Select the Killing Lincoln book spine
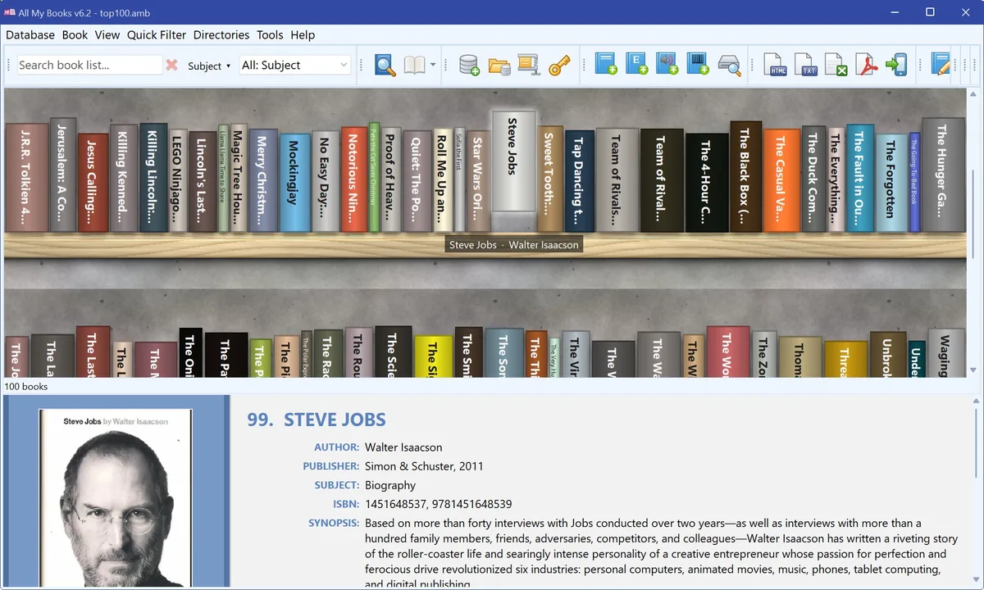 (153, 178)
